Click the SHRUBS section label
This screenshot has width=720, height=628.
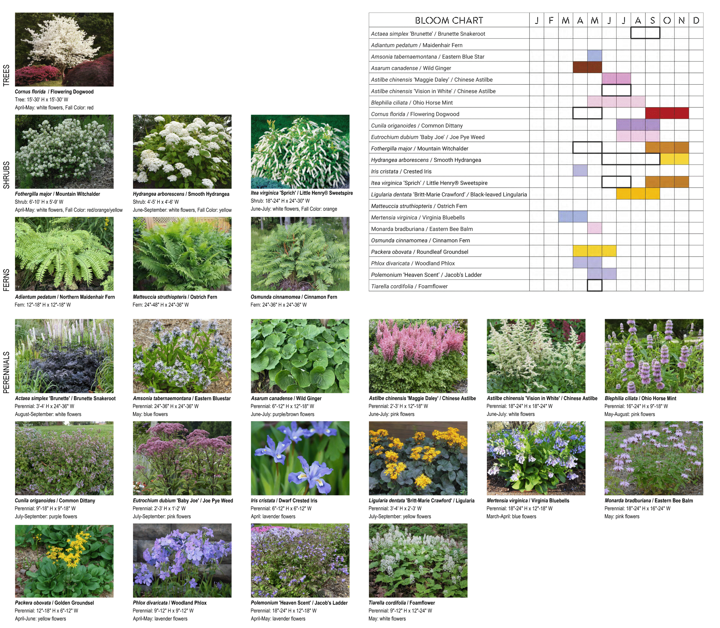[x=6, y=175]
